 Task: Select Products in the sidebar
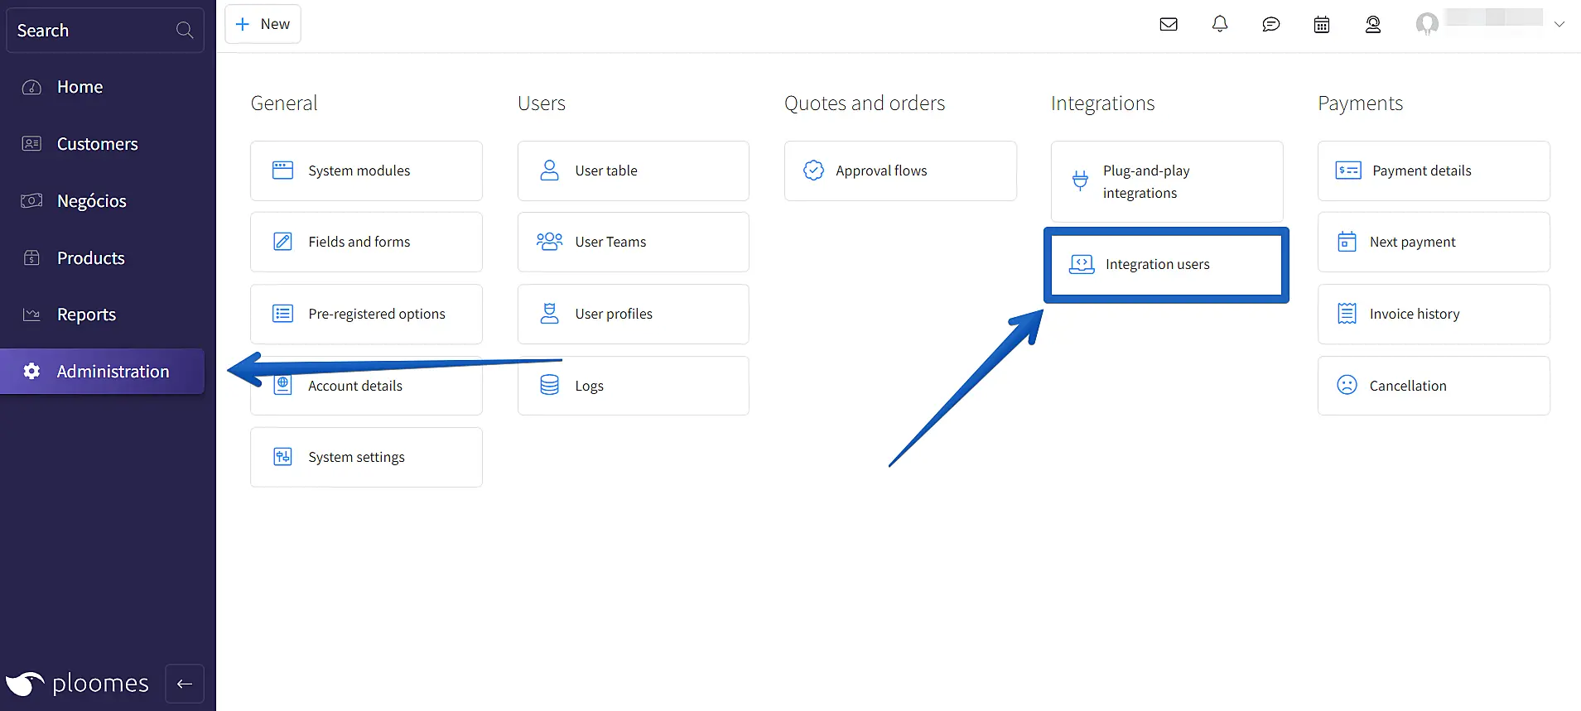pyautogui.click(x=90, y=258)
